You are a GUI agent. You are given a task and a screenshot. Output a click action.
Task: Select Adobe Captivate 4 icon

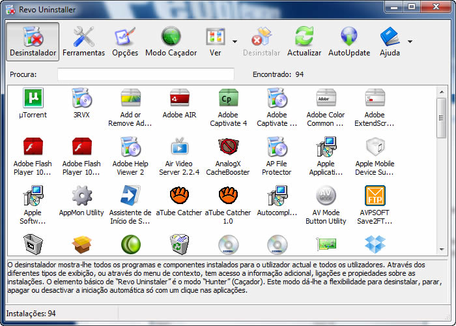tap(228, 99)
